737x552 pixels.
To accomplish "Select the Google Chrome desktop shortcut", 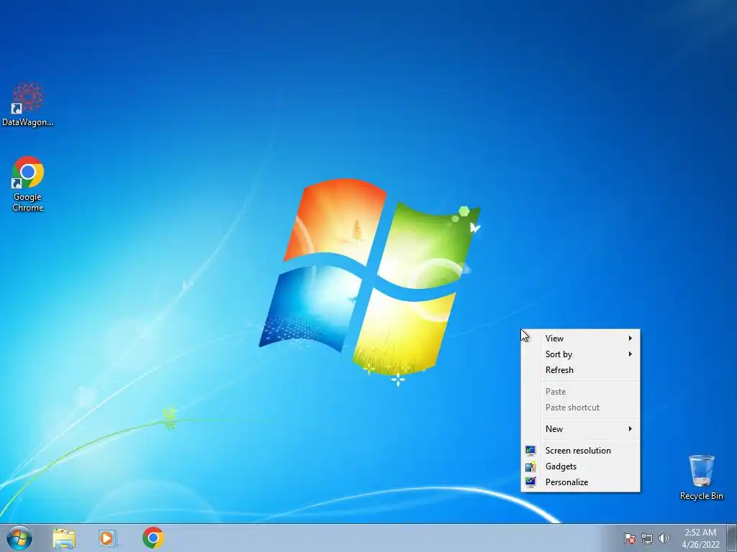I will pos(28,184).
